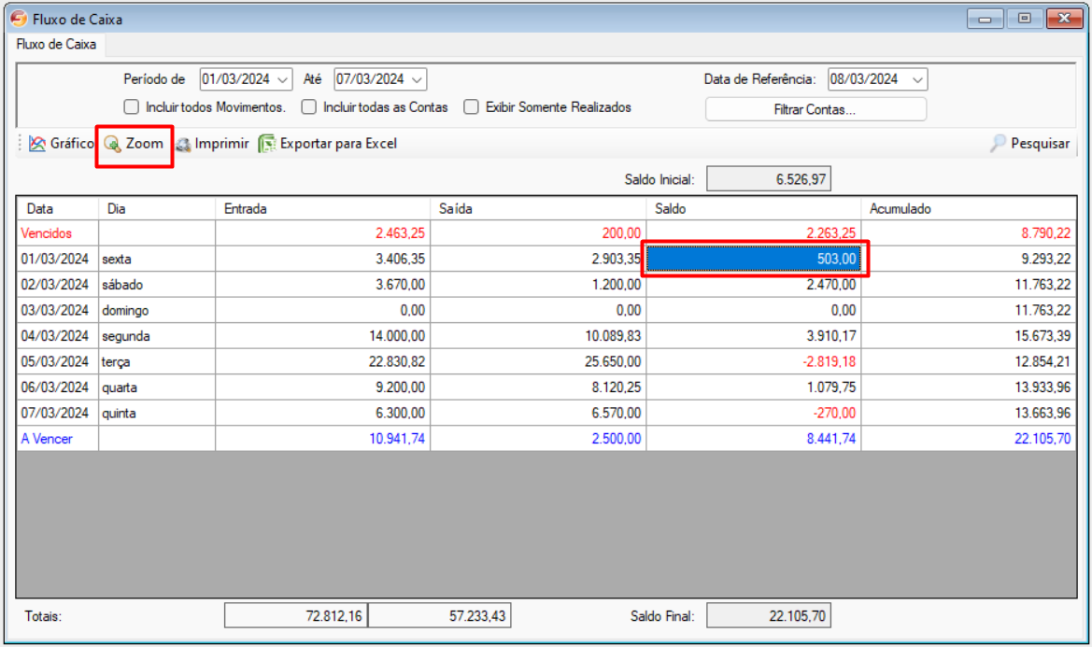Select the 02/03/2024 date cell
1092x647 pixels.
click(58, 285)
